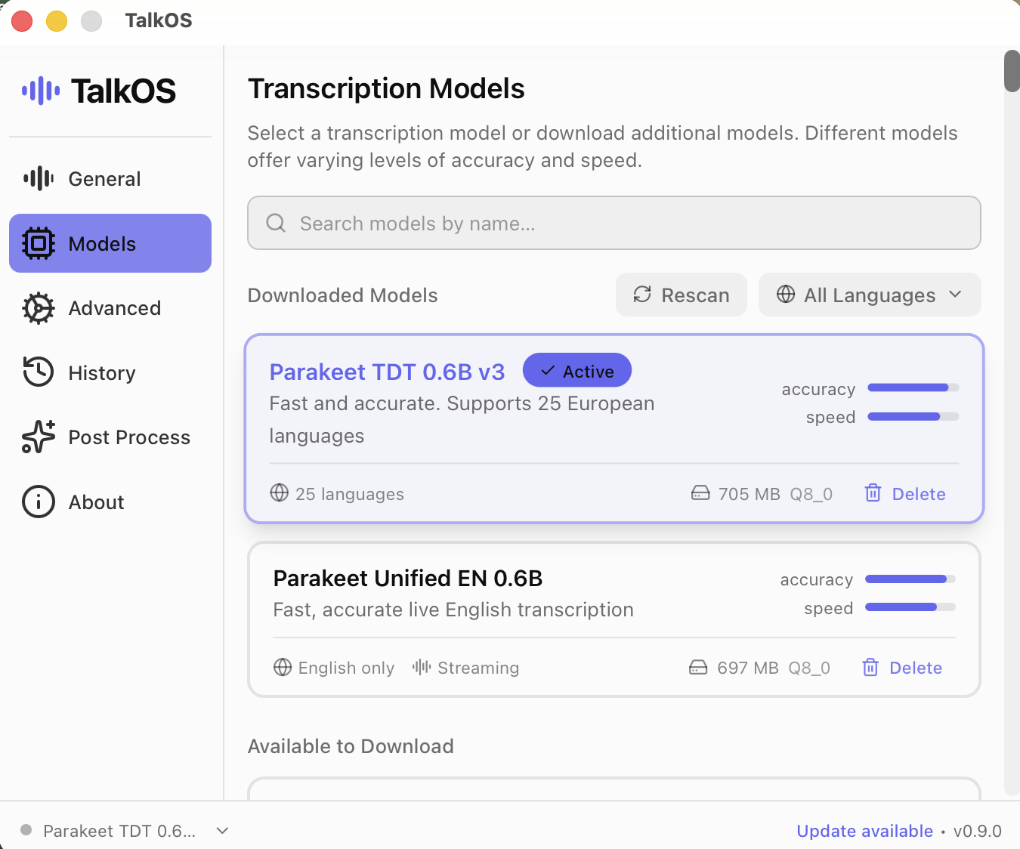Select the Parakeet Unified EN 0.6B model title
This screenshot has width=1020, height=849.
point(408,579)
